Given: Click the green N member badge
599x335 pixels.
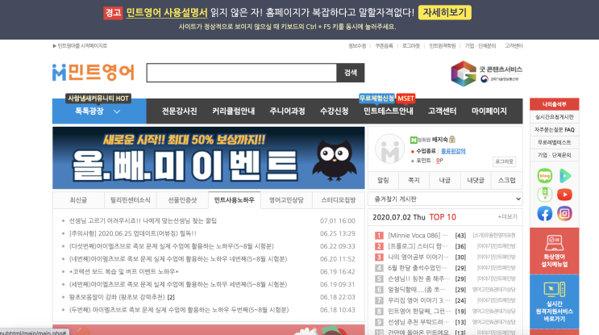Looking at the screenshot, I should [414, 140].
